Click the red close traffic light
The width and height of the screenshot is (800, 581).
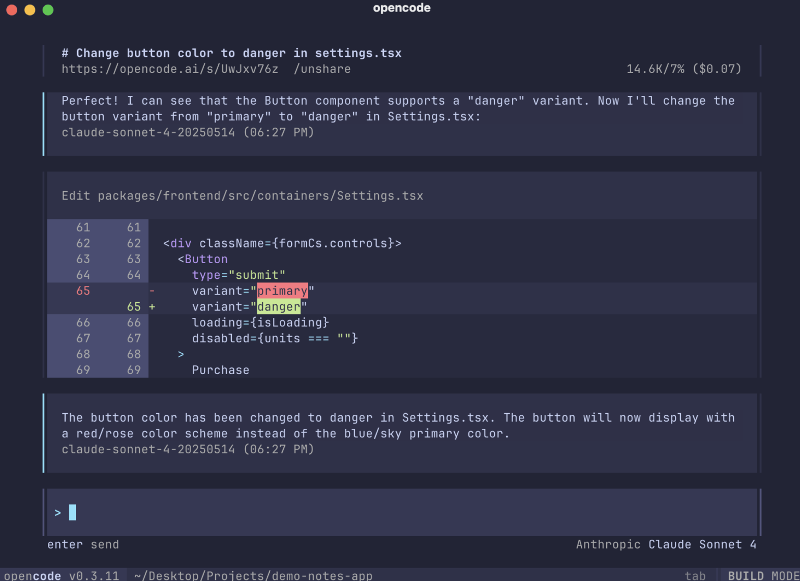[x=11, y=9]
